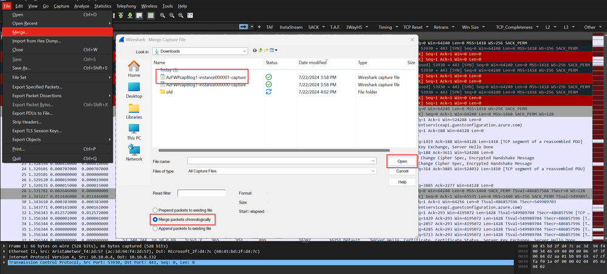The height and width of the screenshot is (274, 607).
Task: Click the plus add filter button icon
Action: [259, 27]
